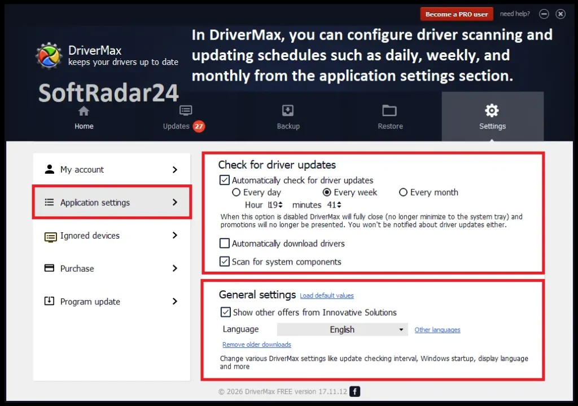Click the Purchase credit card icon
Screen dimensions: 578x406
[x=50, y=268]
